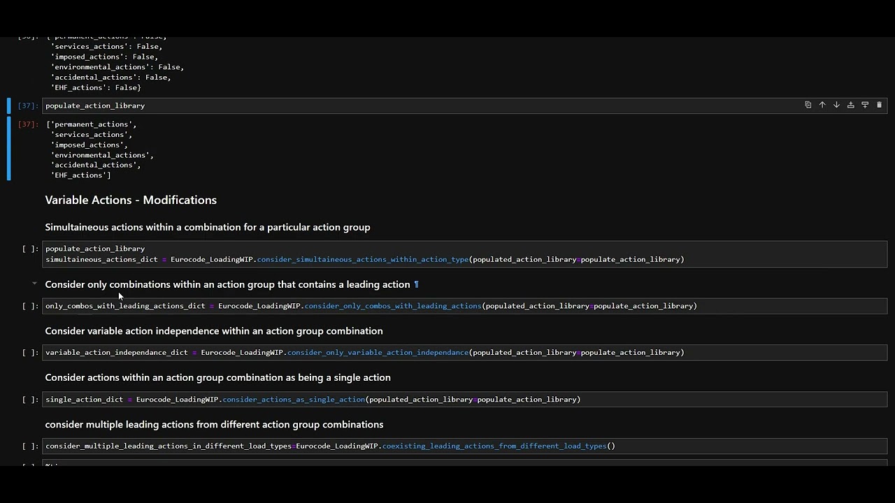Viewport: 895px width, 503px height.
Task: Click consider_simultaineous_actions_within_action_type method name
Action: coord(363,259)
